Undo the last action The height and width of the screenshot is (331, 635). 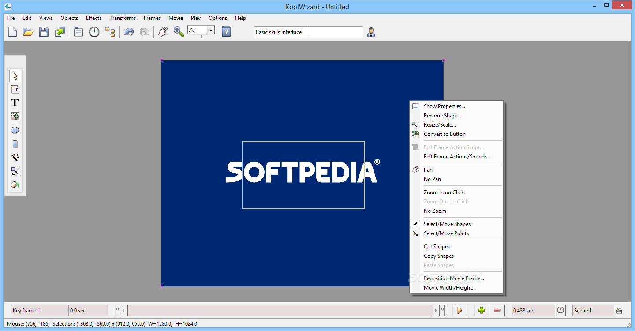129,32
